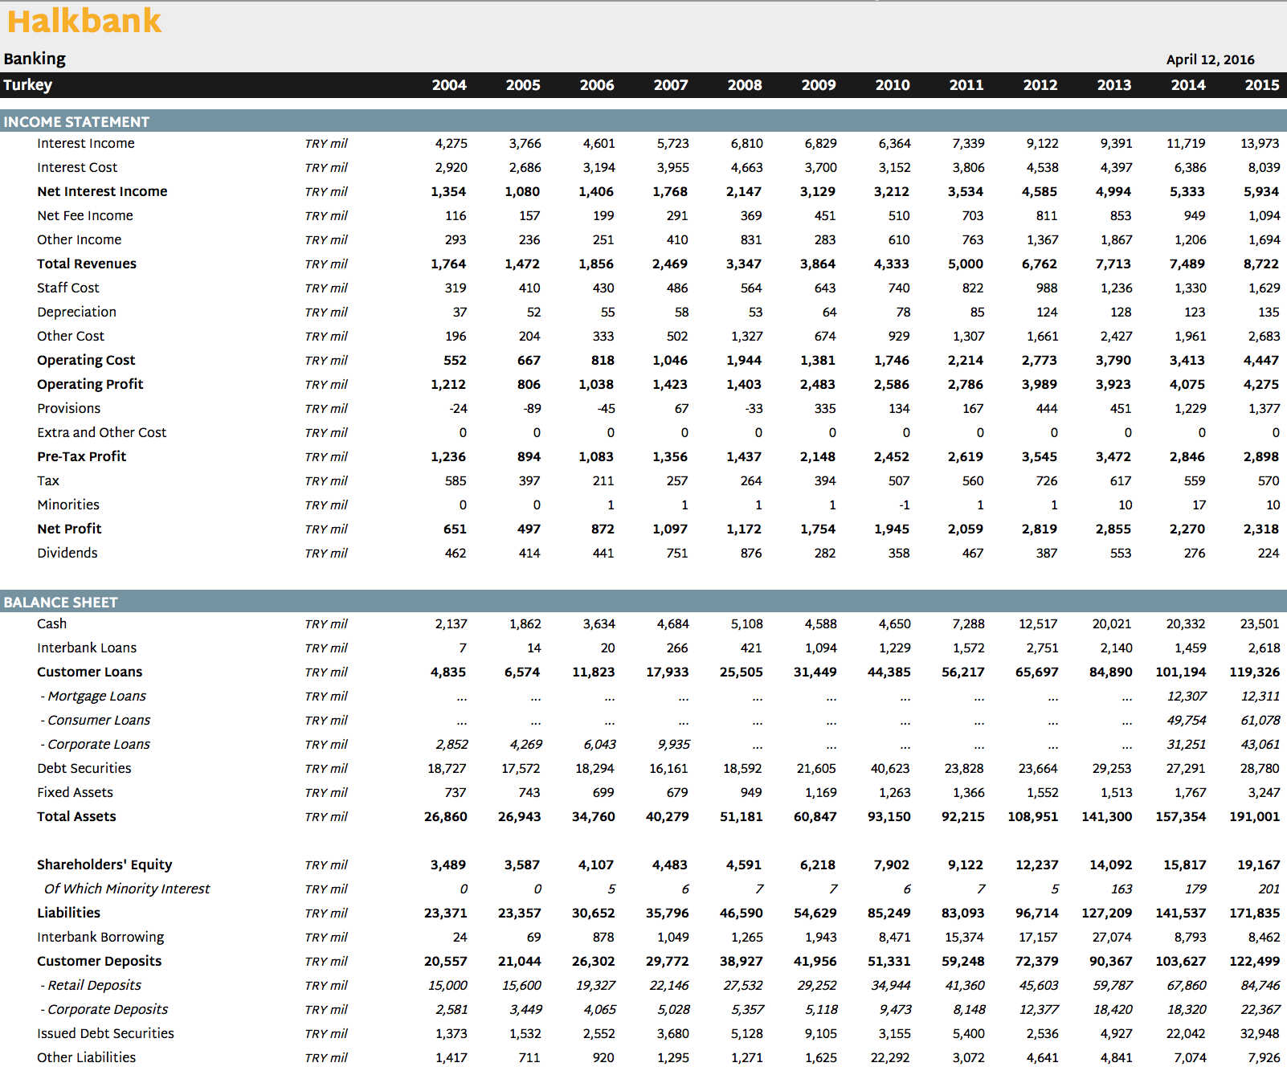Screen dimensions: 1287x1075
Task: Click the Halkbank title
Action: 84,21
